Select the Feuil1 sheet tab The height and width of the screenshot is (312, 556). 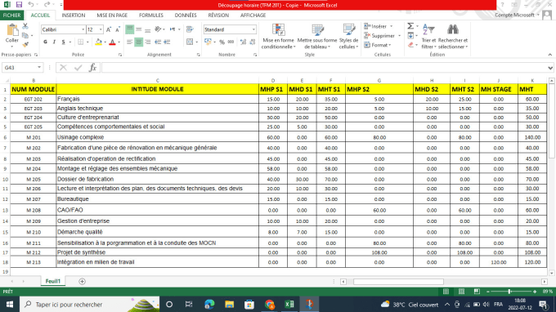[53, 281]
